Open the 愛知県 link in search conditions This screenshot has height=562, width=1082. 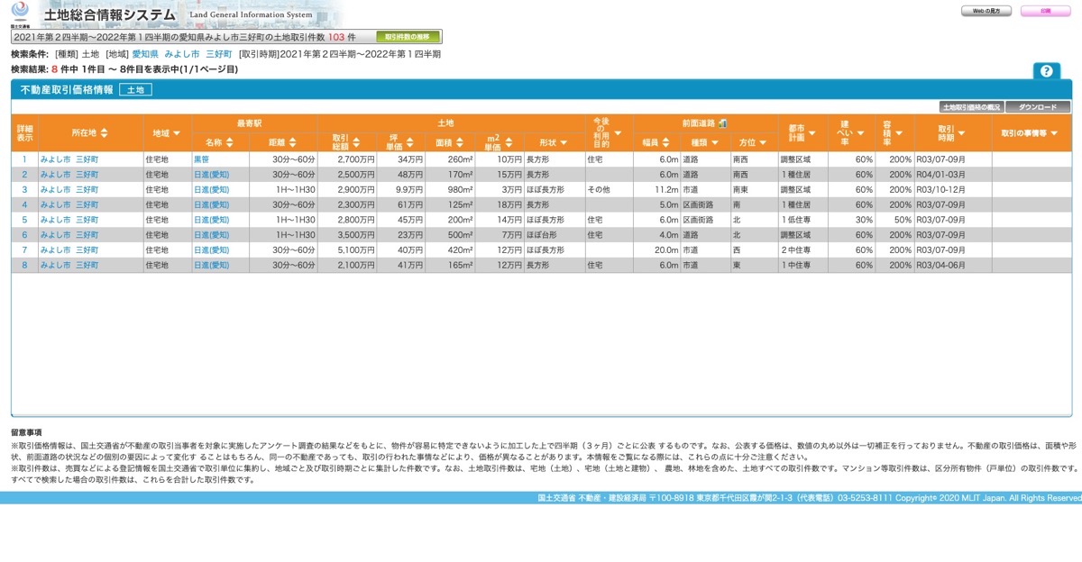(144, 54)
